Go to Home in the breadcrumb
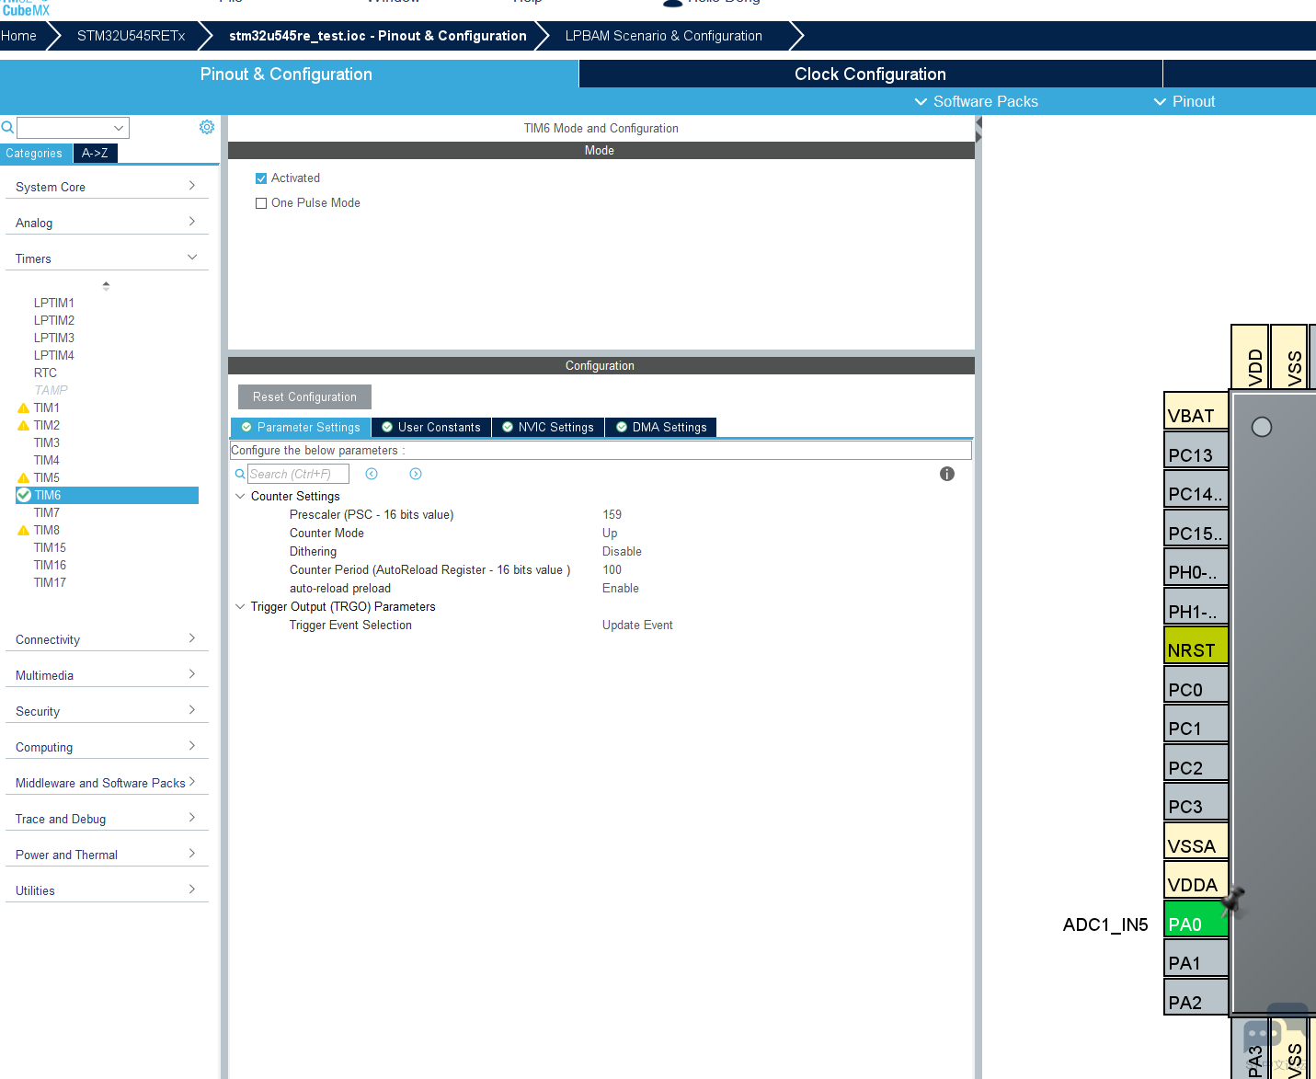Image resolution: width=1316 pixels, height=1079 pixels. coord(18,36)
